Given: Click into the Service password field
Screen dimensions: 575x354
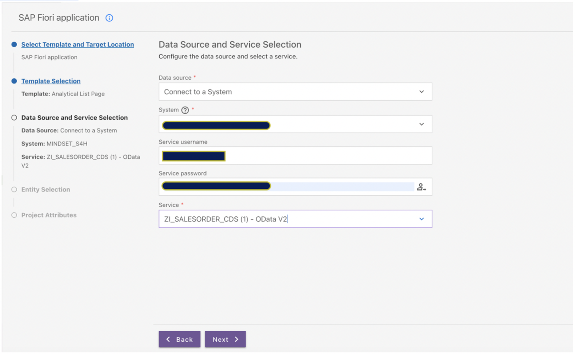Looking at the screenshot, I should [x=295, y=187].
